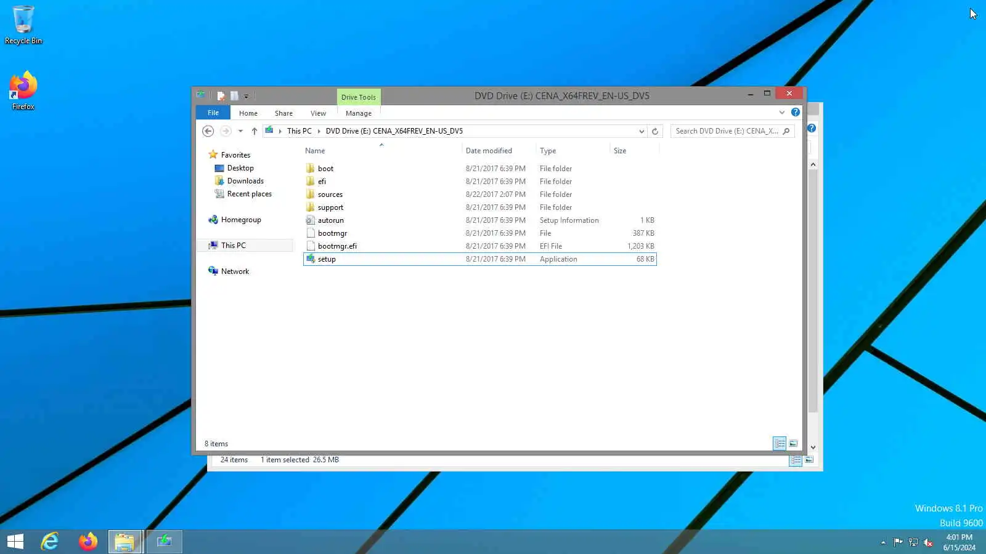Switch to the Home ribbon tab
This screenshot has height=554, width=986.
pos(248,113)
